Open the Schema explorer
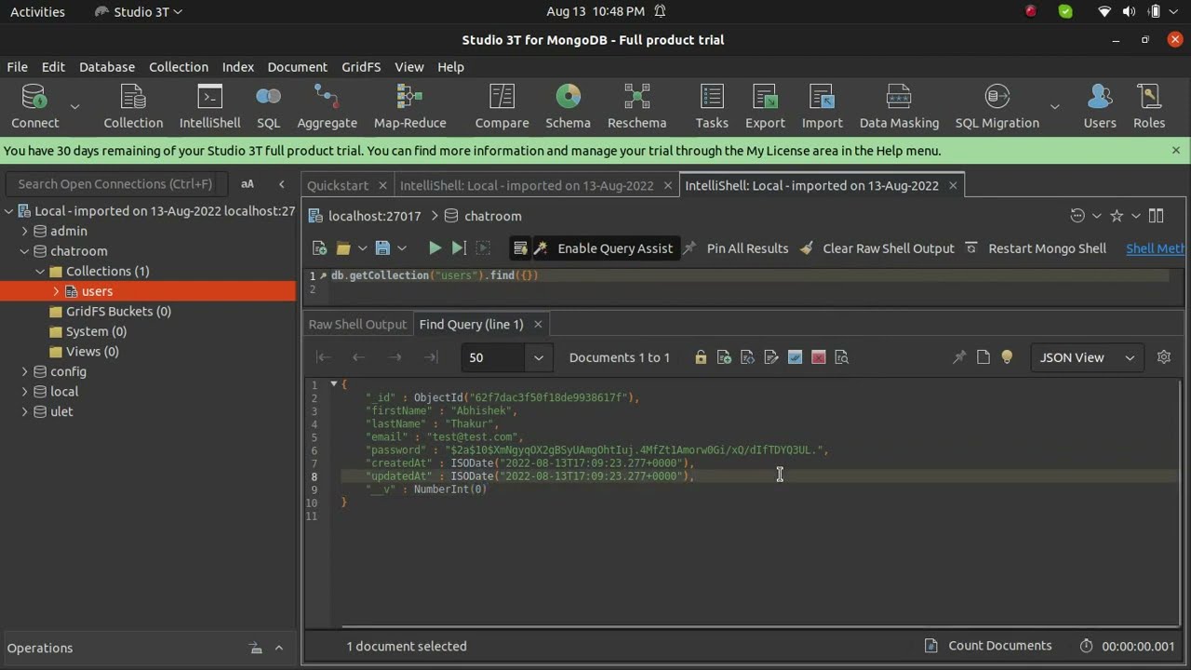The height and width of the screenshot is (670, 1191). (x=568, y=106)
